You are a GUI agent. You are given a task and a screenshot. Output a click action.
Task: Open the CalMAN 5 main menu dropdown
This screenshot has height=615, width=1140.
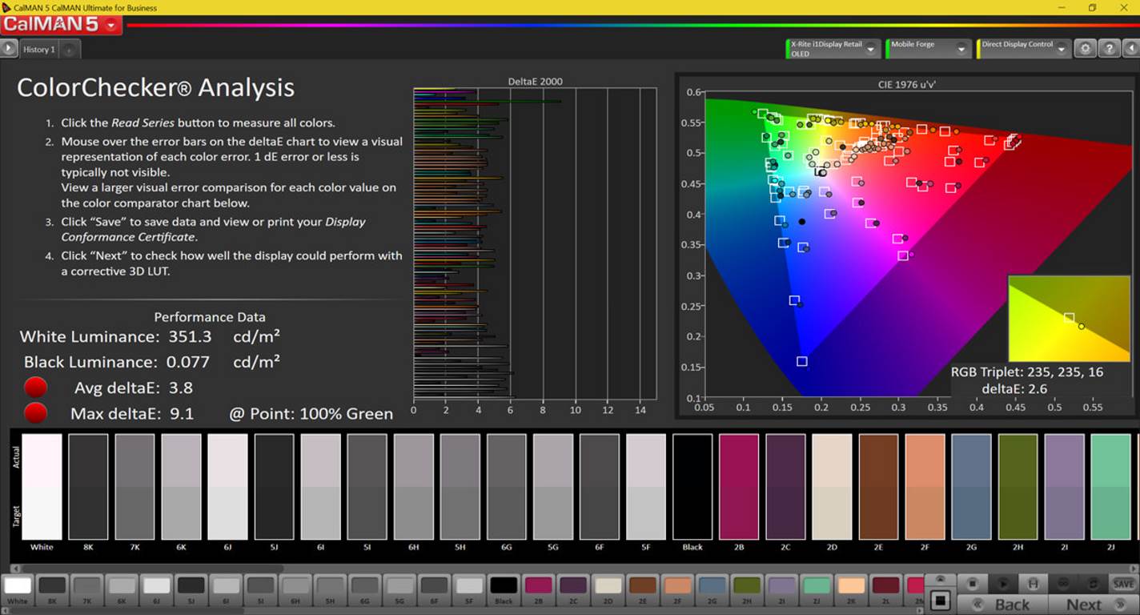[x=110, y=25]
